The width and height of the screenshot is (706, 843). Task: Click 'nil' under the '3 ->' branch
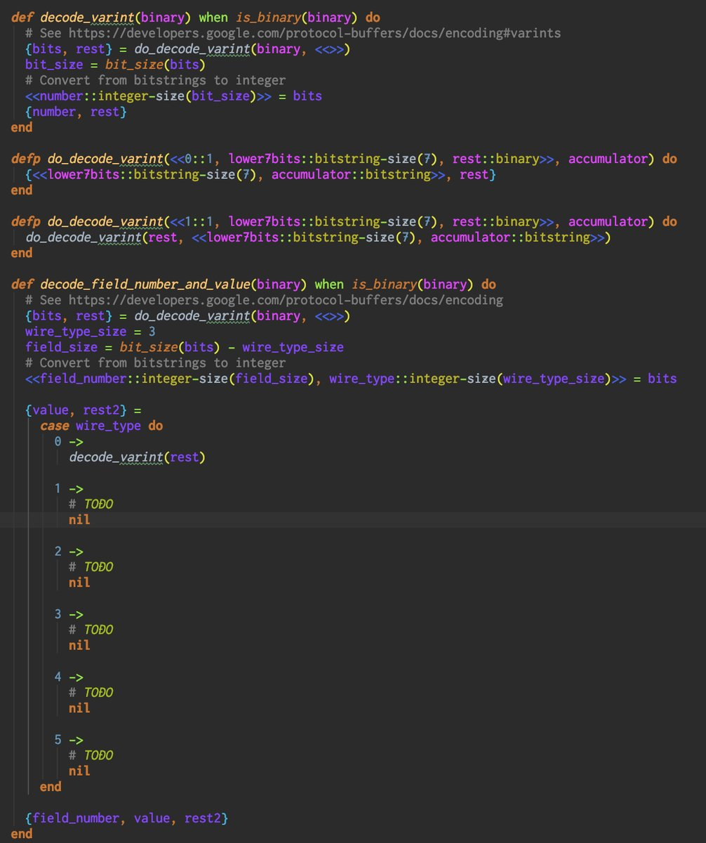(x=80, y=645)
